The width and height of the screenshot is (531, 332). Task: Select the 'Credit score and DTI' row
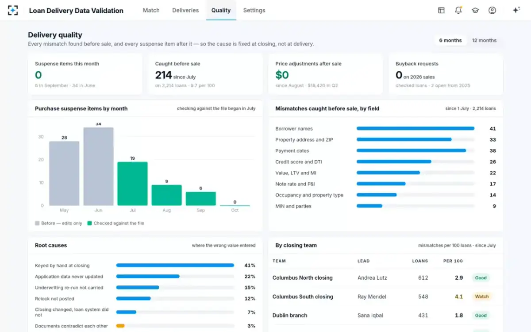coord(385,162)
